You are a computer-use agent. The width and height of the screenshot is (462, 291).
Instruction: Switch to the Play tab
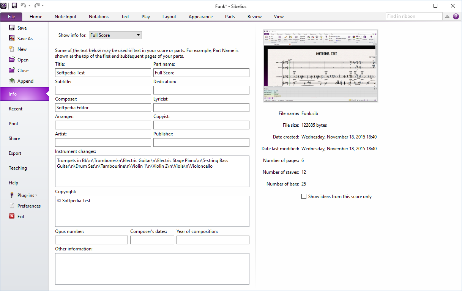[x=146, y=16]
